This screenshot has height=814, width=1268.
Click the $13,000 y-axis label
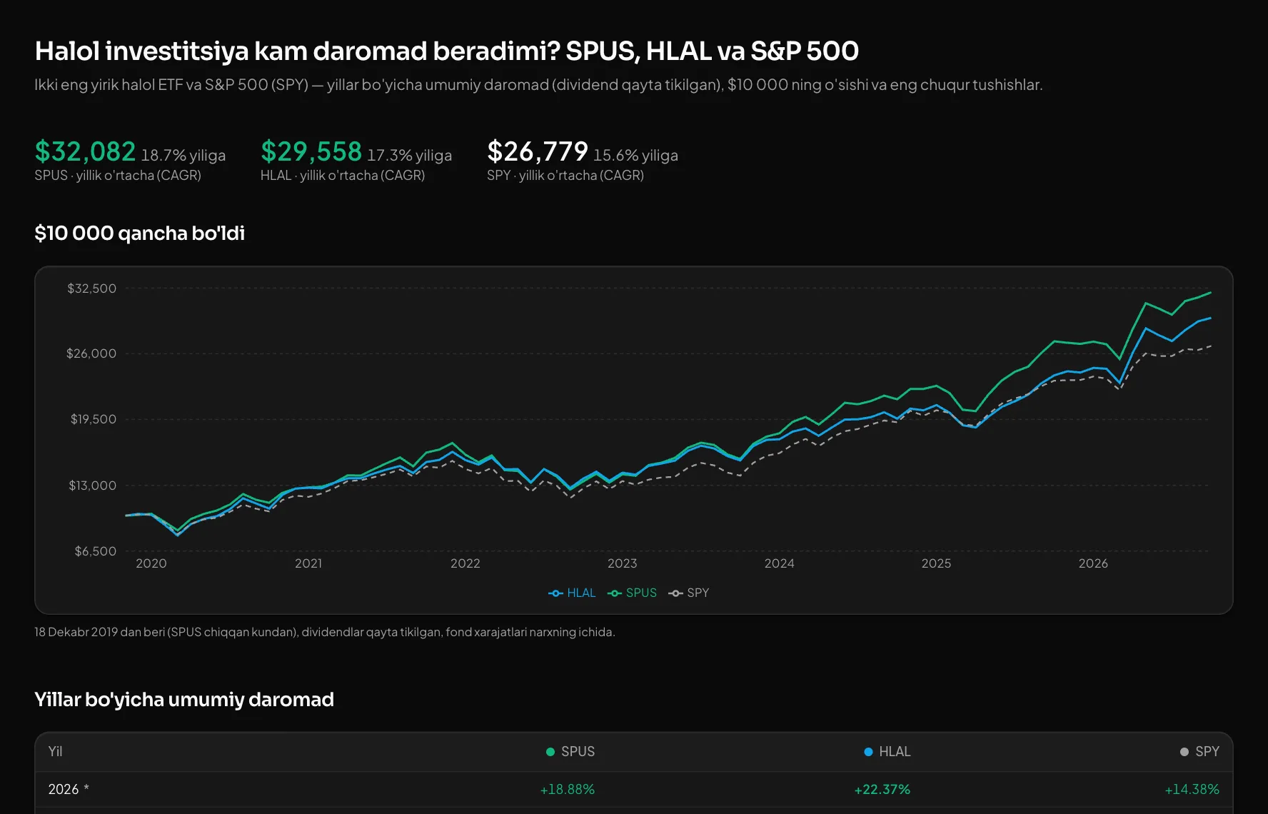tap(92, 486)
